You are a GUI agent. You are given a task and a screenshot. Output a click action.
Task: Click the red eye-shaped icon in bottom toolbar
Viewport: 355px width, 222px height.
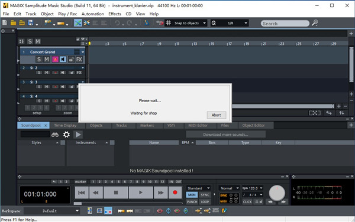coord(160,211)
